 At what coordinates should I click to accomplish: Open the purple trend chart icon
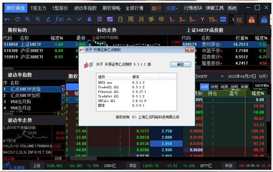[110, 19]
